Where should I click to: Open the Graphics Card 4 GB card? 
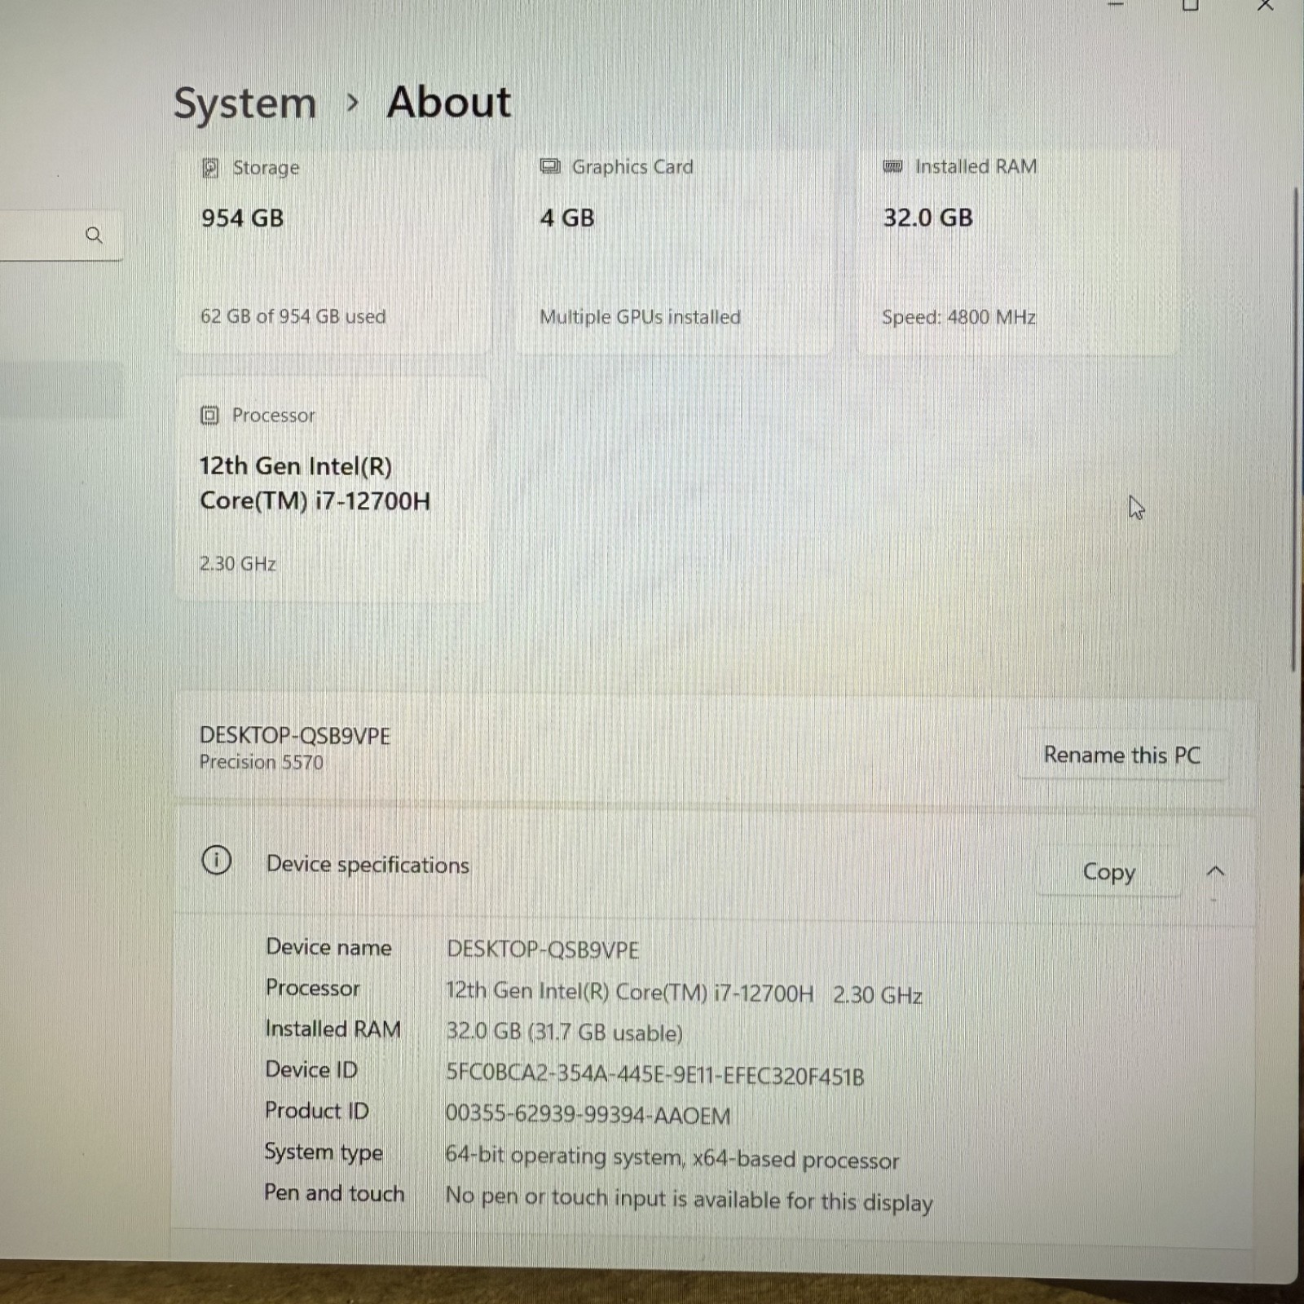[x=673, y=251]
